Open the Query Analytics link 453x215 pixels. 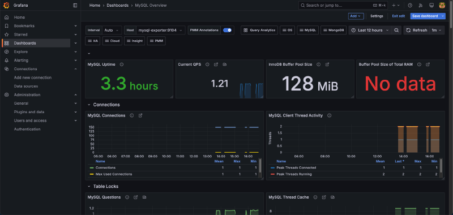[x=259, y=31]
